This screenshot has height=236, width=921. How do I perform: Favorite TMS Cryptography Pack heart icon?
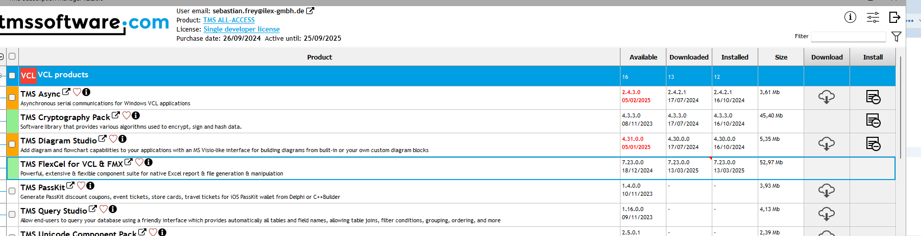[x=127, y=115]
